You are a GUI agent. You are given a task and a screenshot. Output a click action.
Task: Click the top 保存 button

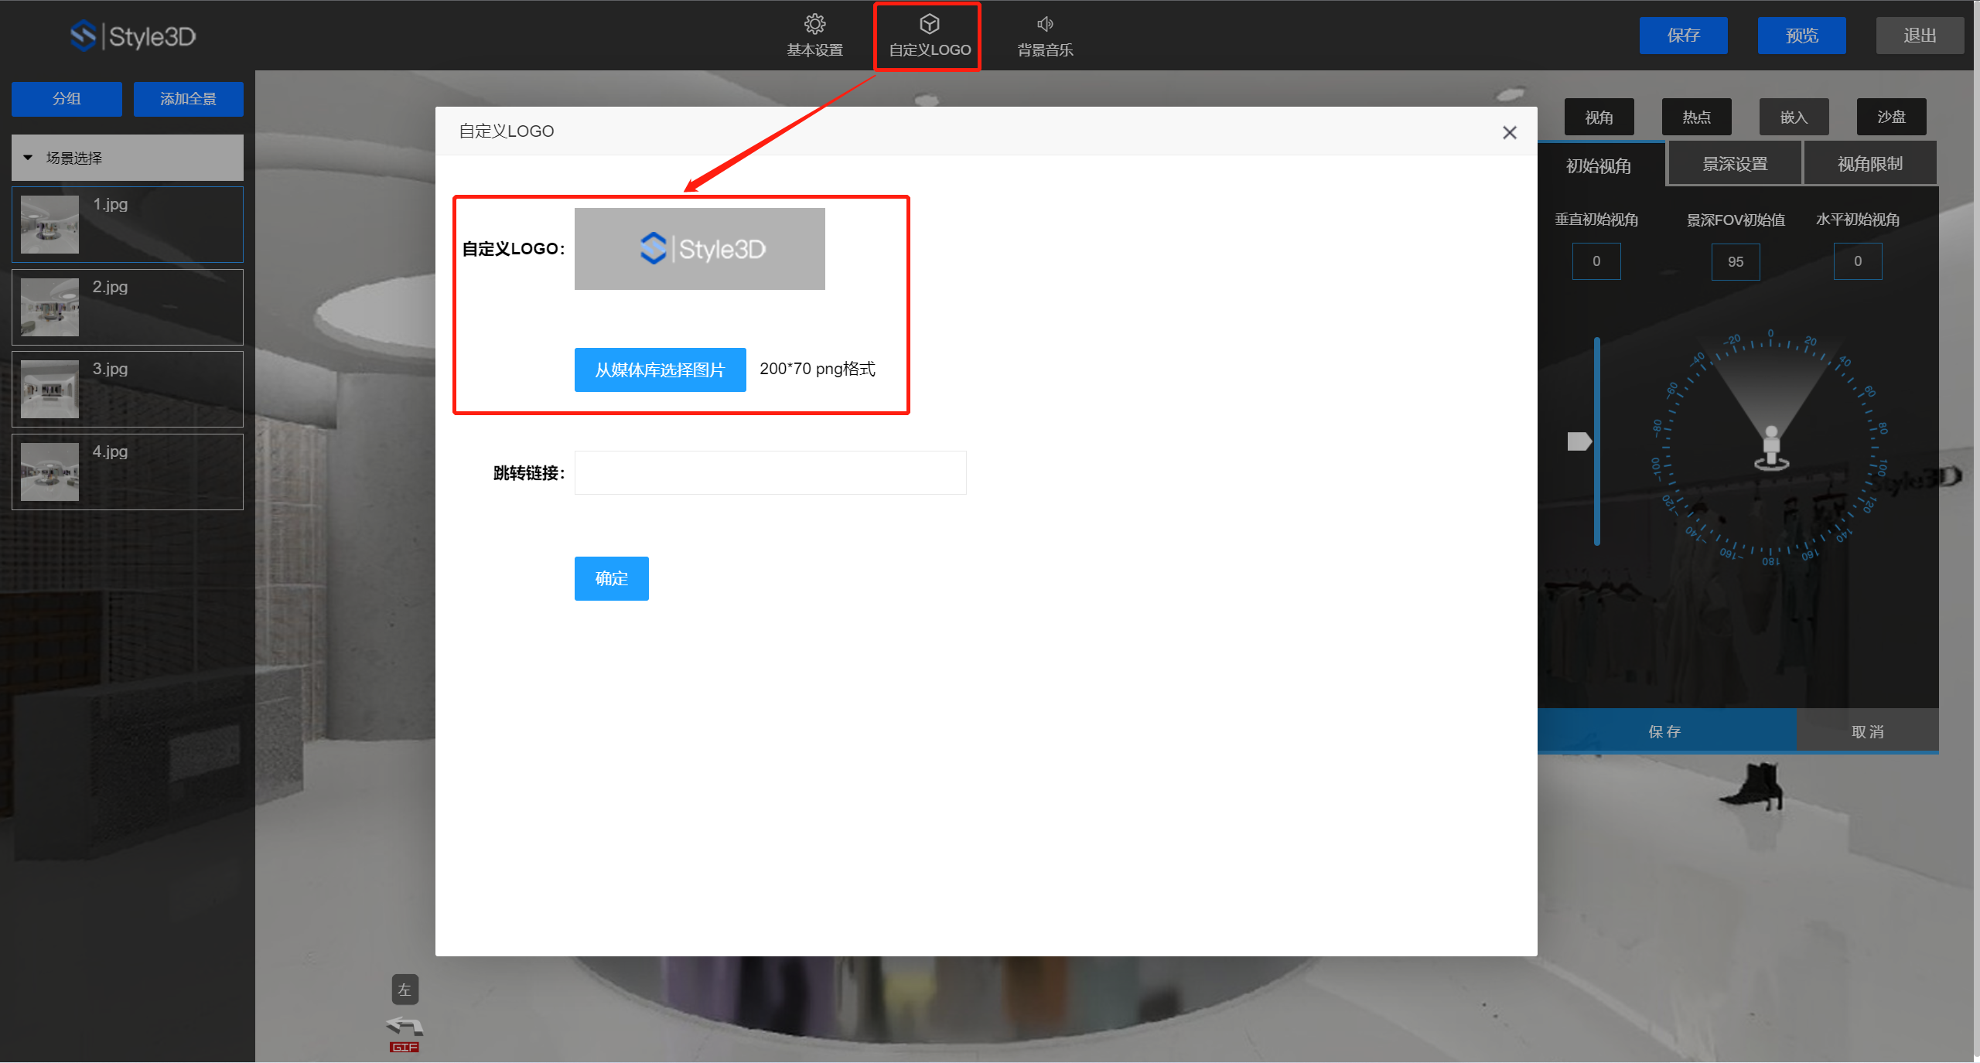[x=1683, y=36]
